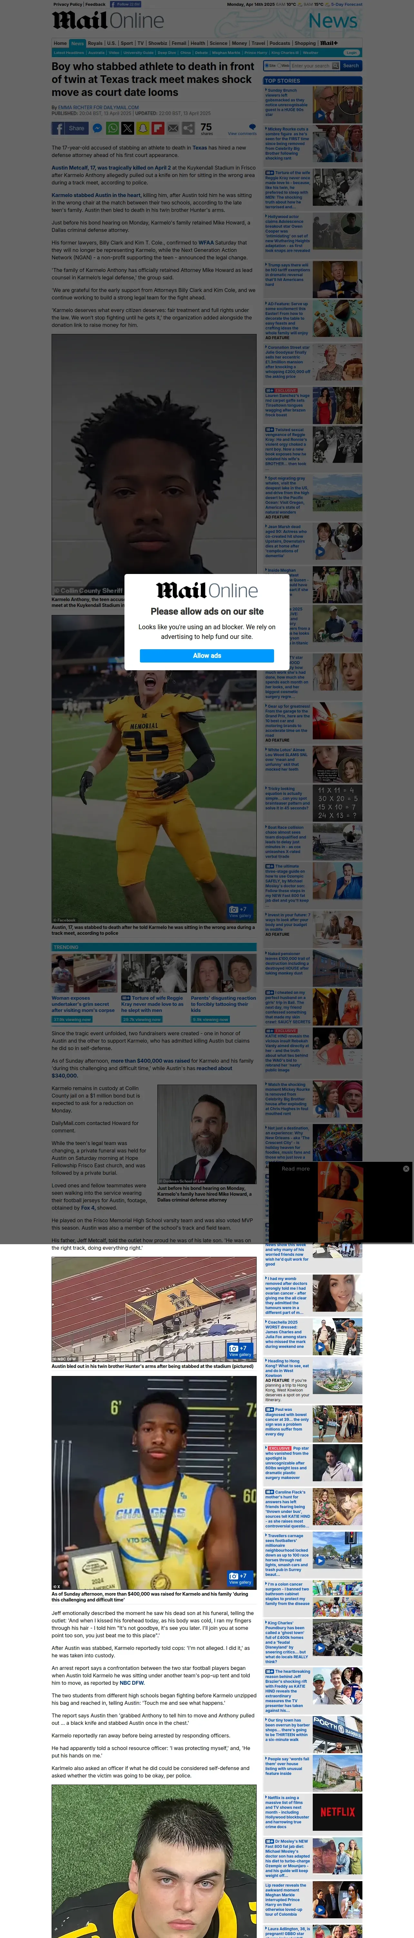Open the Podcasts section tab
Image resolution: width=414 pixels, height=1938 pixels.
tap(280, 43)
